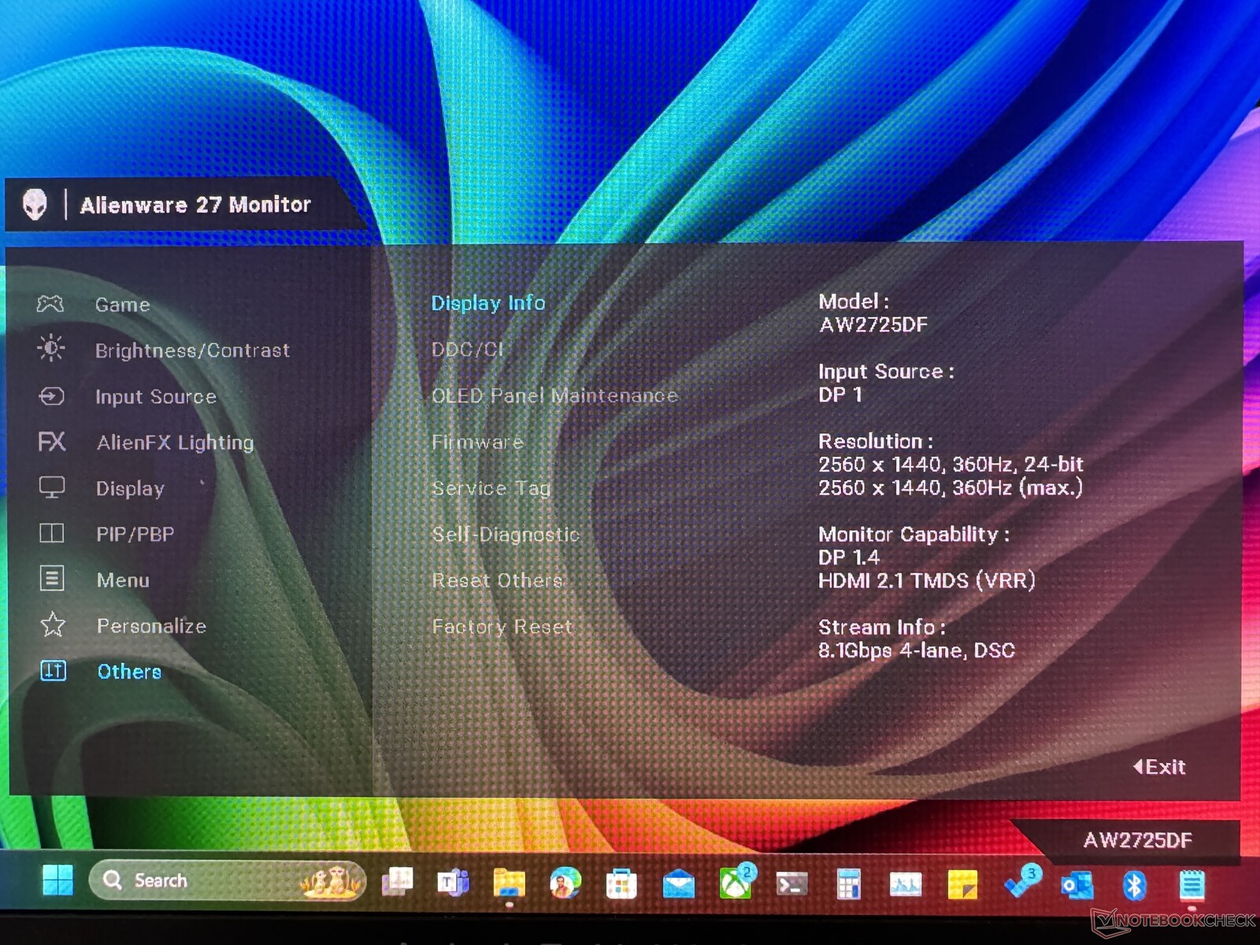The image size is (1260, 945).
Task: Click the Menu list icon
Action: (x=52, y=579)
